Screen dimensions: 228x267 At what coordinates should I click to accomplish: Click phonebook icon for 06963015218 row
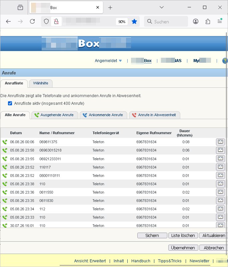point(220,150)
